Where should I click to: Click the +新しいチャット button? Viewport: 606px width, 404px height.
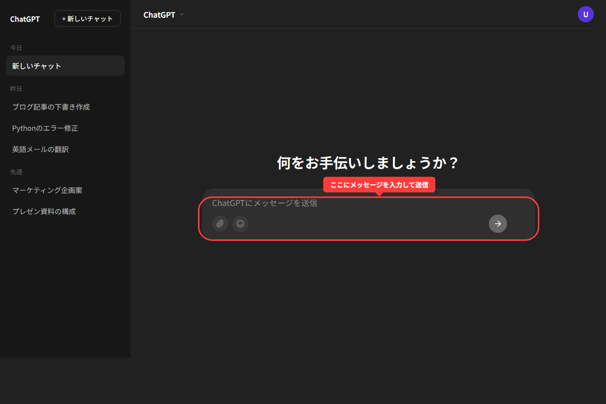point(87,18)
